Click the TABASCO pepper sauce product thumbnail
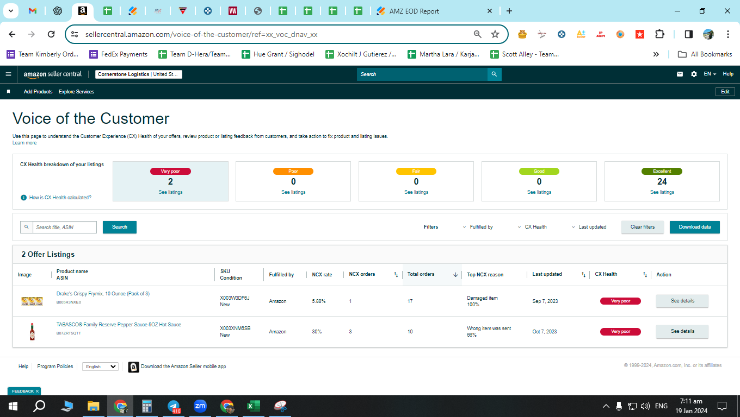Viewport: 740px width, 417px height. pos(32,331)
